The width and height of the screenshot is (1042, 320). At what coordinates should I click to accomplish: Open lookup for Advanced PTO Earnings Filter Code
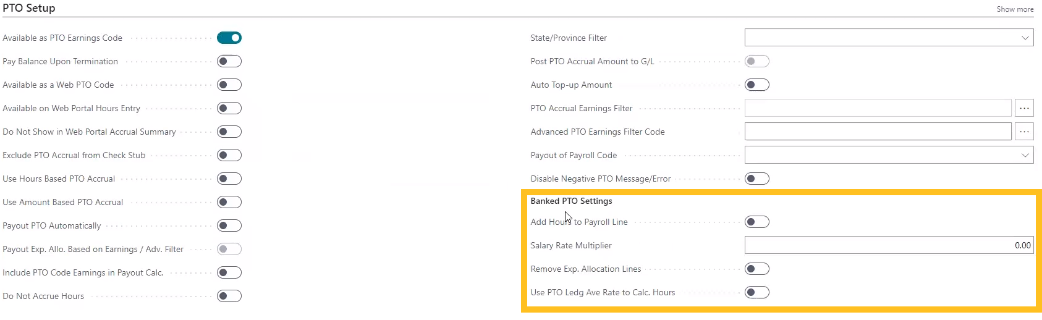point(1024,132)
